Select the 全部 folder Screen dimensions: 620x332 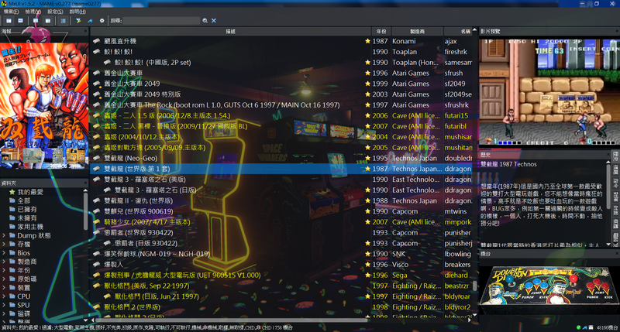[24, 200]
